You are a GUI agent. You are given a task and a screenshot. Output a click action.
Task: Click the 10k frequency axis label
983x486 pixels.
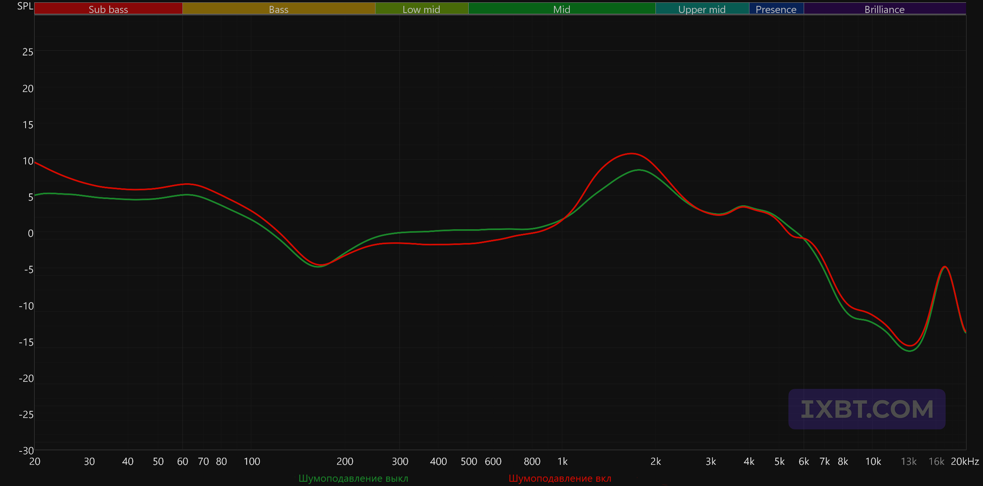pos(873,462)
